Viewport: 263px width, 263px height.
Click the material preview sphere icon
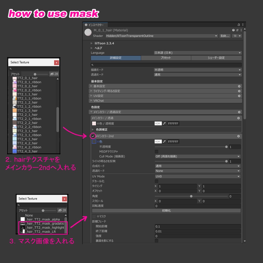click(x=88, y=32)
